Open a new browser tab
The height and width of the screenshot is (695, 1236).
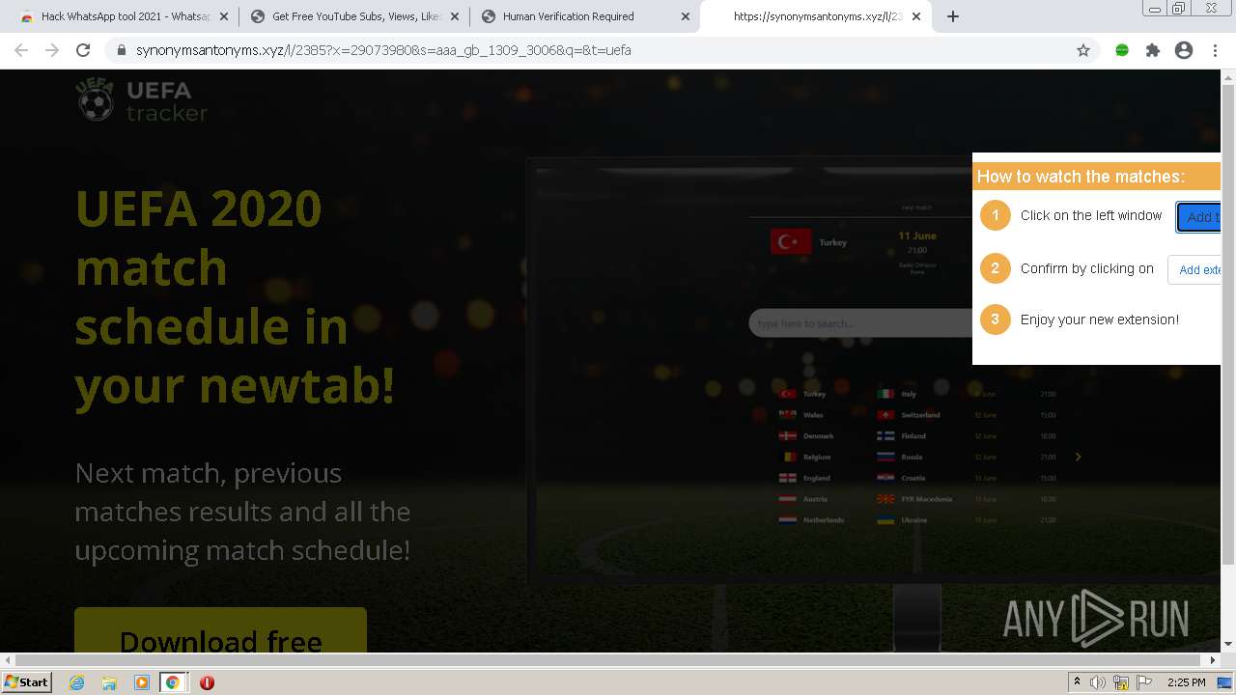(953, 16)
